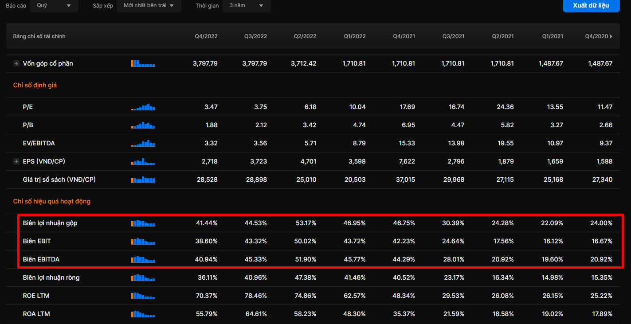This screenshot has height=324, width=631.
Task: Click the P/E value 3.47
Action: tap(212, 107)
